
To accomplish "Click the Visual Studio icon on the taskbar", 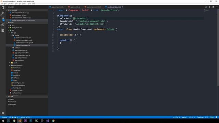I will click(48, 121).
